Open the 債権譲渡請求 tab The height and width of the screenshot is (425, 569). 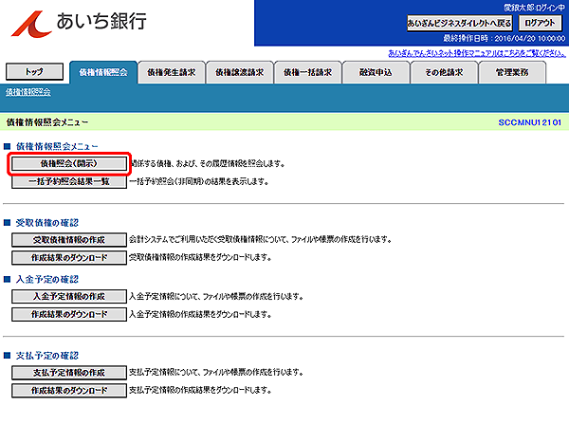point(240,72)
